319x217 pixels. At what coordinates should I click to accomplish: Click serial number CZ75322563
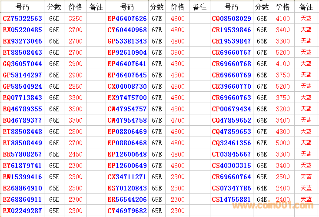pyautogui.click(x=23, y=19)
